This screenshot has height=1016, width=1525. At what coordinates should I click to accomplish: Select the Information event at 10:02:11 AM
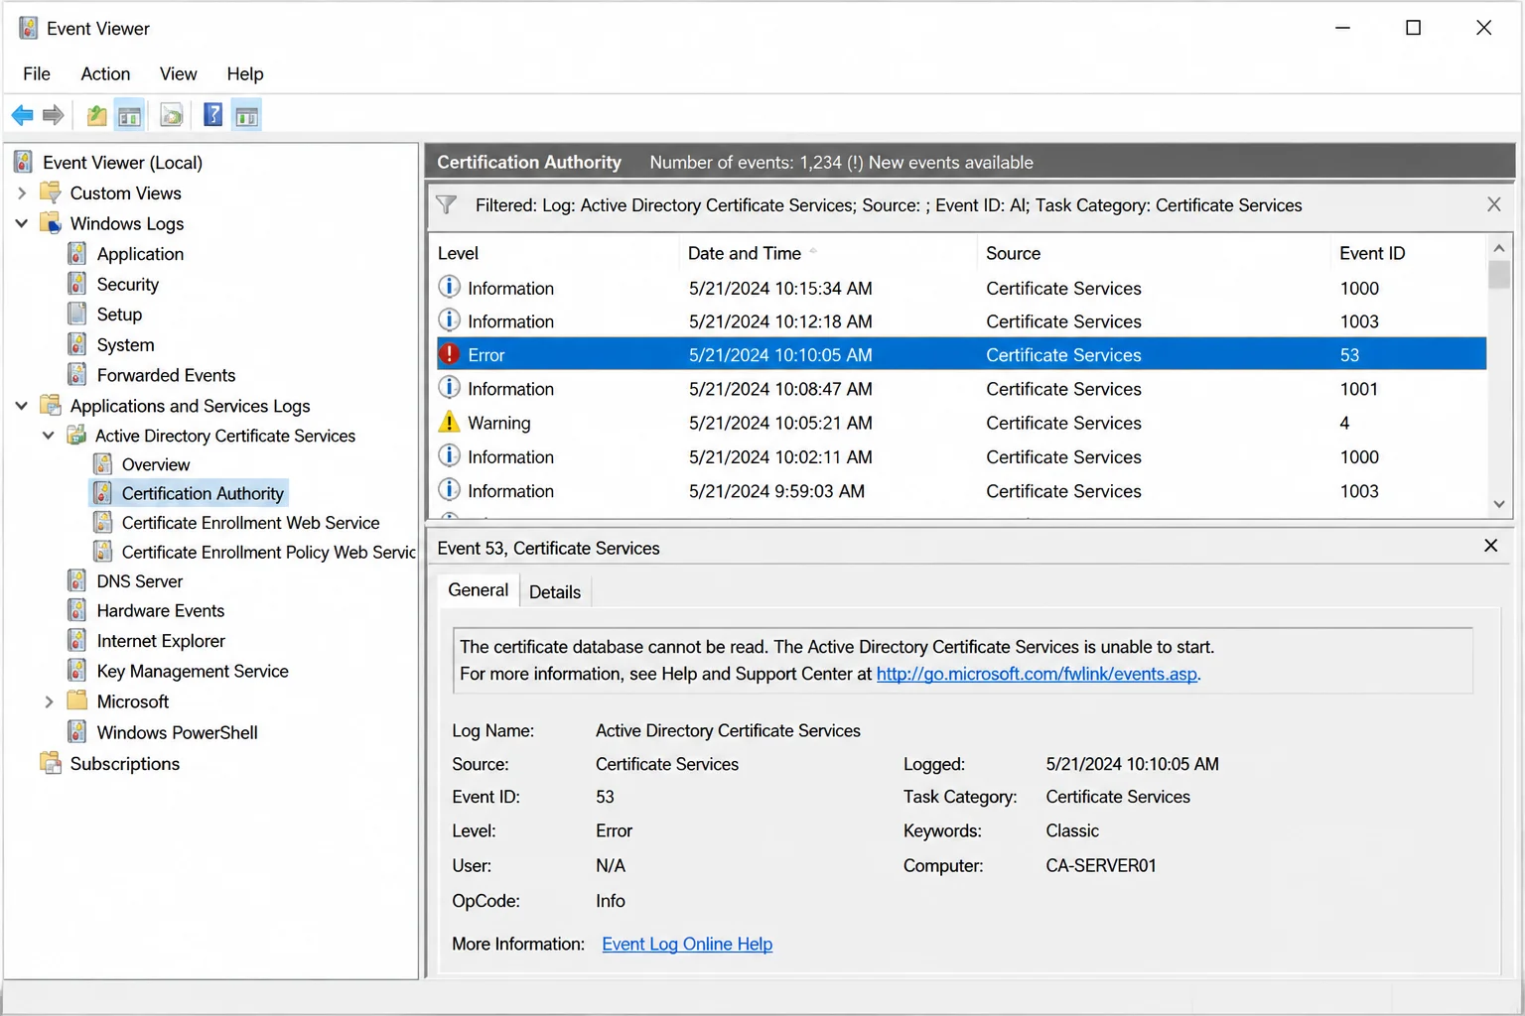coord(961,456)
